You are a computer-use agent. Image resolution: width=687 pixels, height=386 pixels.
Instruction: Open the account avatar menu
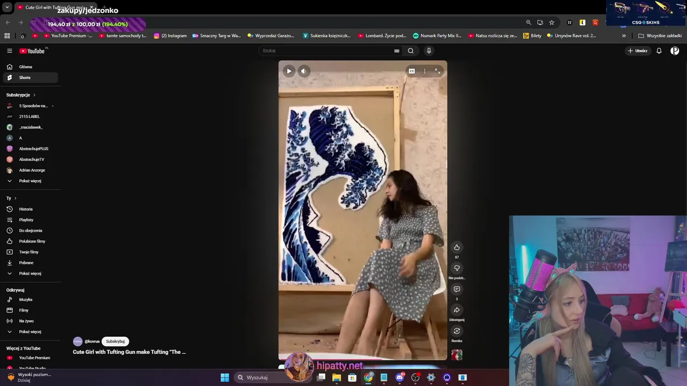(x=675, y=51)
